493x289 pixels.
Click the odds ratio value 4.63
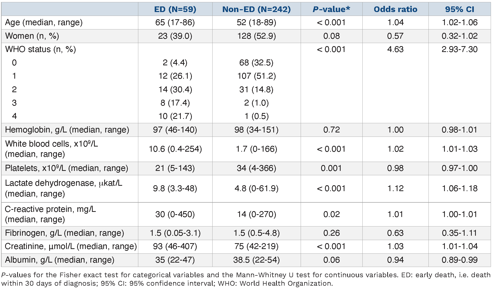pos(395,49)
